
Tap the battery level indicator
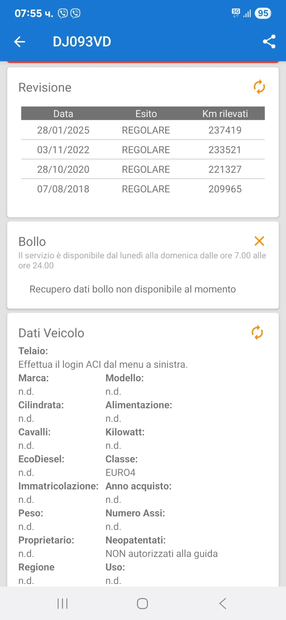263,13
